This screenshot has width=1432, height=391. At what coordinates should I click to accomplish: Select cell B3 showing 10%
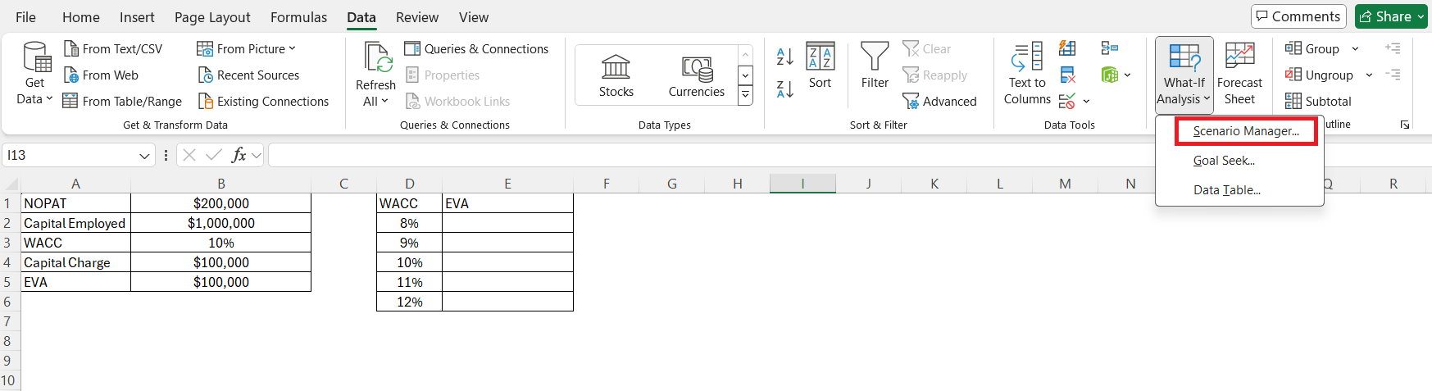221,243
